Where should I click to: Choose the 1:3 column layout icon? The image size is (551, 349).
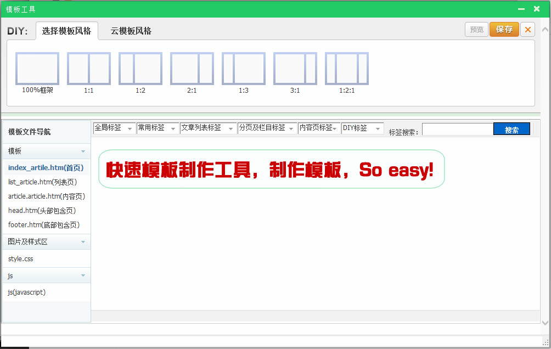[244, 69]
